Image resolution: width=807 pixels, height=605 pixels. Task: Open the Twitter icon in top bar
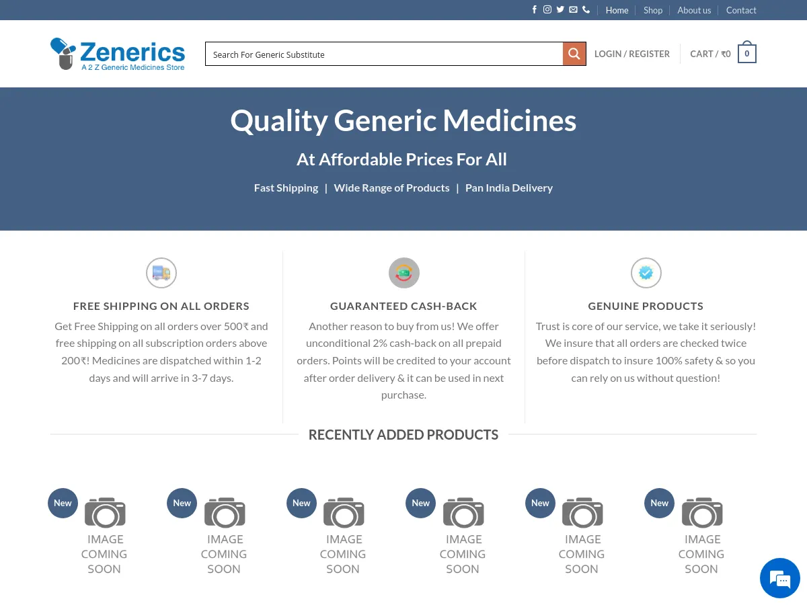[560, 9]
